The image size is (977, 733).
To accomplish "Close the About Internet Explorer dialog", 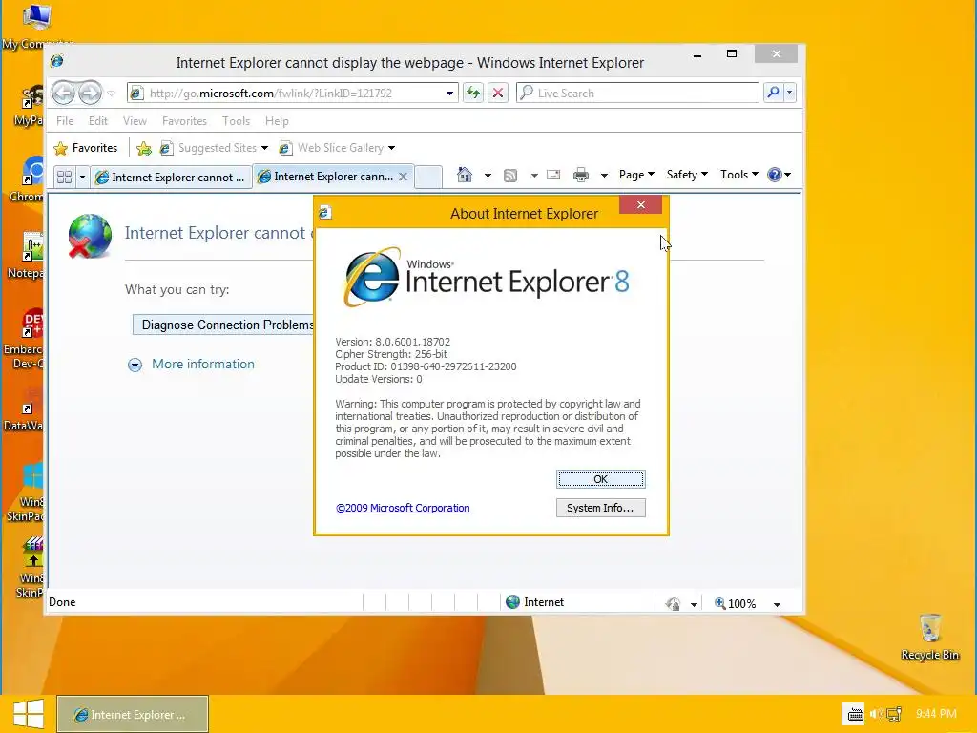I will 640,204.
